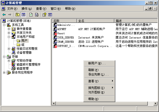
Task: Select the 用户 node in the tree
Action: [24, 41]
